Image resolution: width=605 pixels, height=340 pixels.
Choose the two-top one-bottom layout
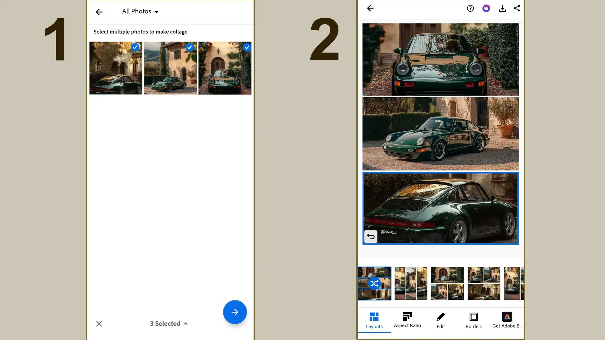[x=484, y=283]
